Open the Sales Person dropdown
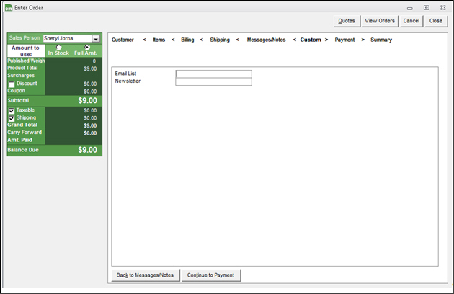The image size is (454, 294). [x=96, y=38]
